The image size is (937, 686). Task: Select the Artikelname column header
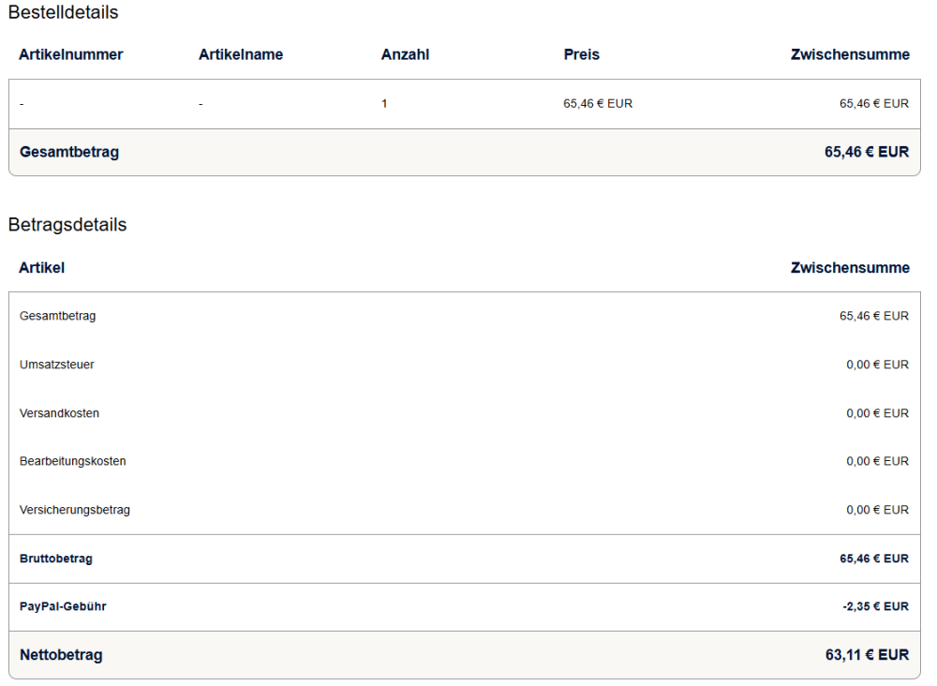point(241,54)
